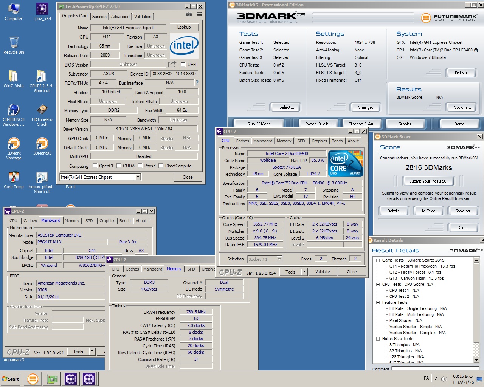Open Core Temp desktop icon
This screenshot has height=387, width=484.
14,180
